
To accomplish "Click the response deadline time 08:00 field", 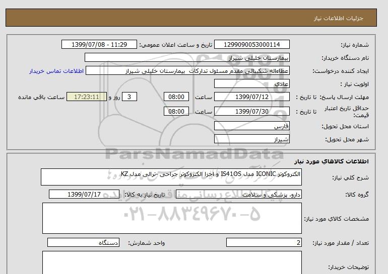I will 176,97.
